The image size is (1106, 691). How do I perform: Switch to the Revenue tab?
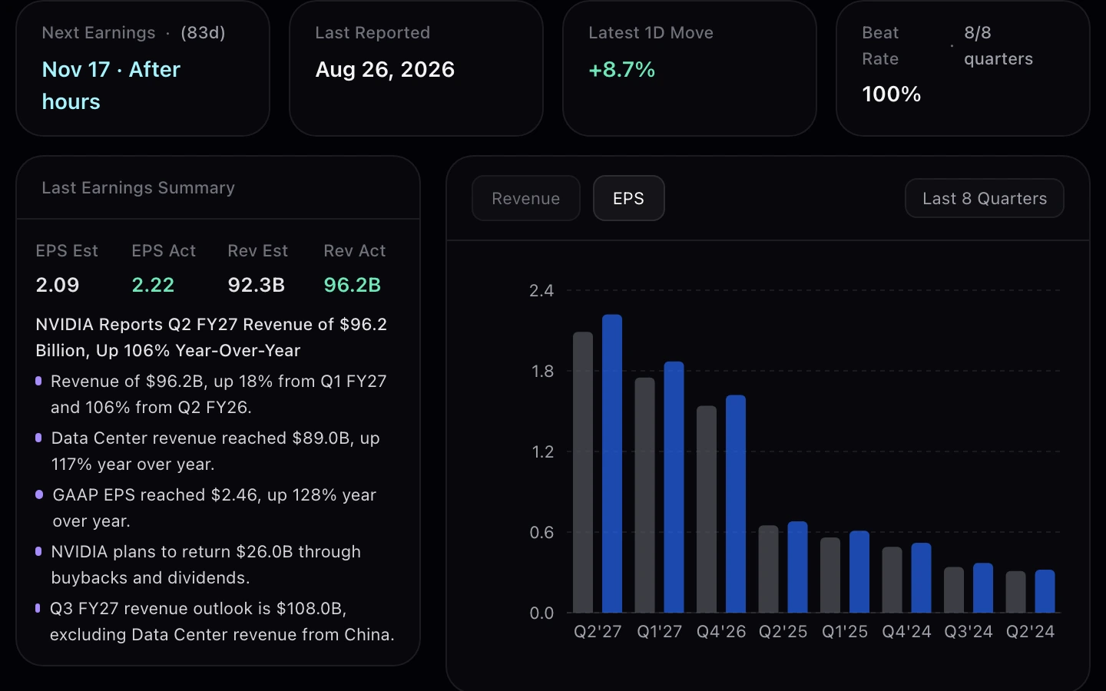pyautogui.click(x=526, y=198)
